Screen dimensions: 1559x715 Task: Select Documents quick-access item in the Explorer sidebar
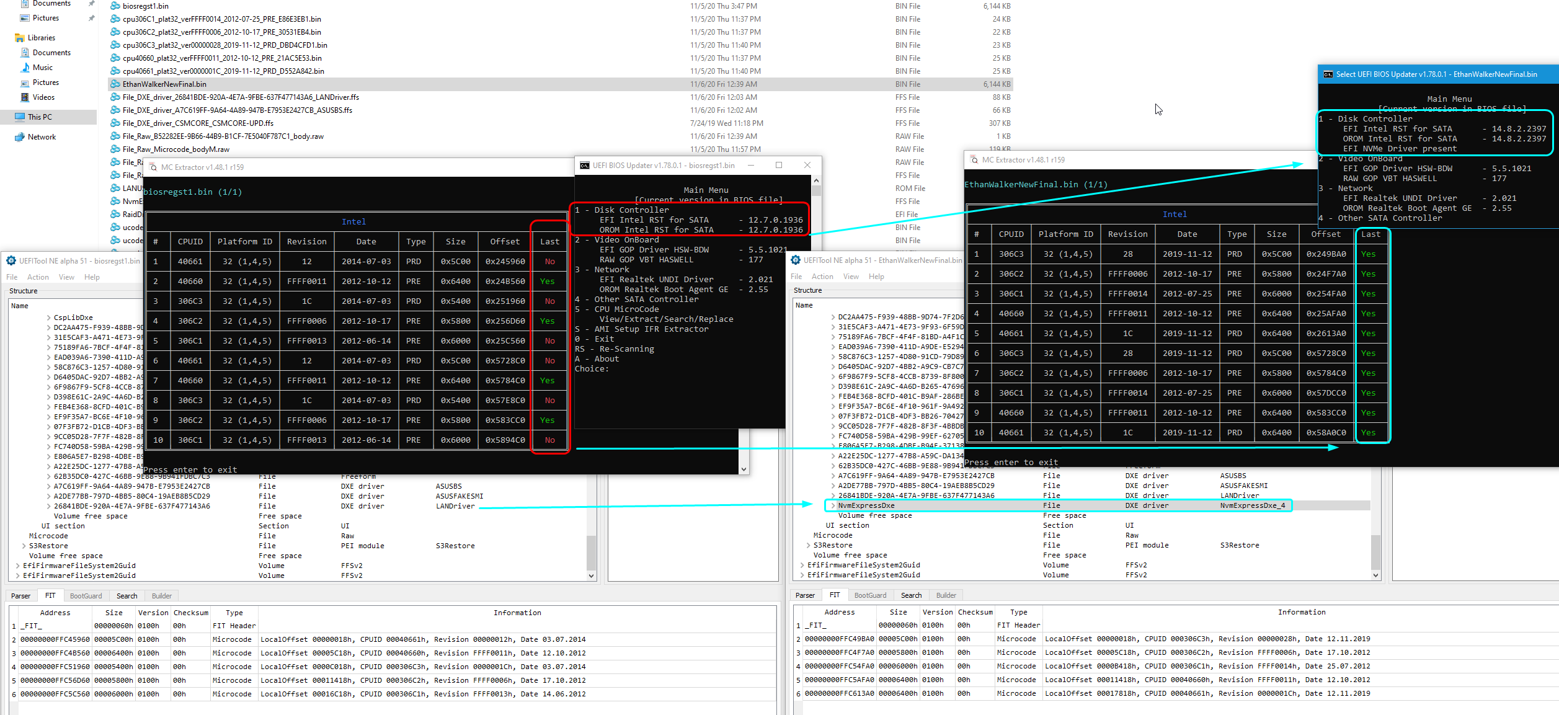(x=51, y=4)
